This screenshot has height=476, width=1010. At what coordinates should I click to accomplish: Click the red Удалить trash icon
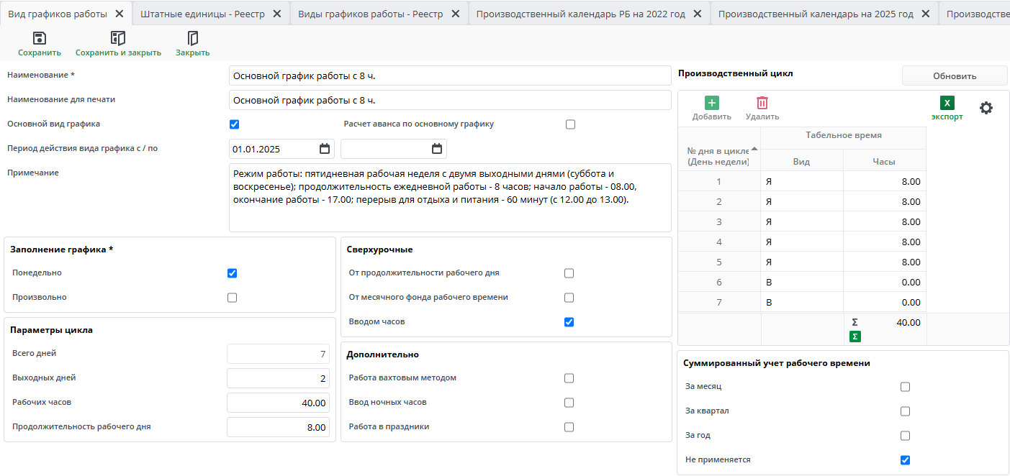[762, 104]
